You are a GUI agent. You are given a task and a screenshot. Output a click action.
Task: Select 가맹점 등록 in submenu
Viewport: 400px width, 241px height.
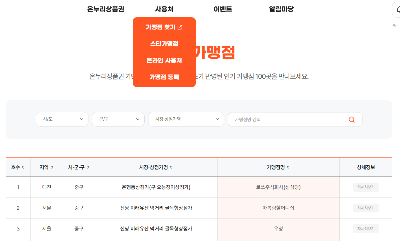(x=164, y=77)
